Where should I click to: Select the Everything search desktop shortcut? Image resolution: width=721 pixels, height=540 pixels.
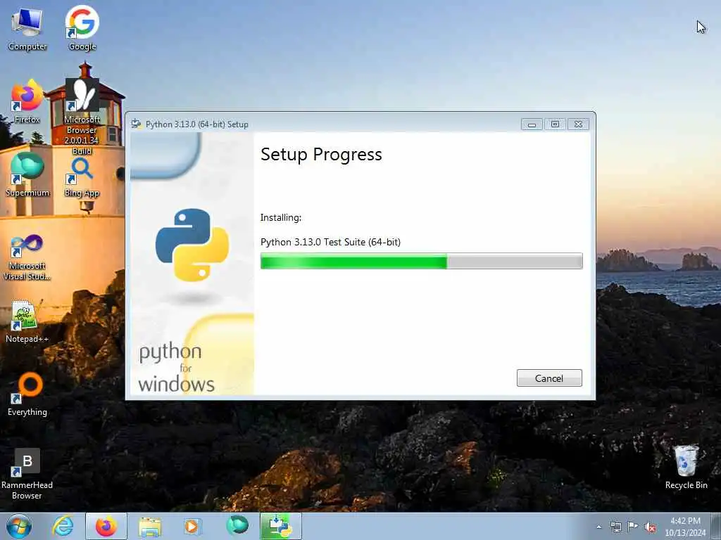(x=27, y=394)
